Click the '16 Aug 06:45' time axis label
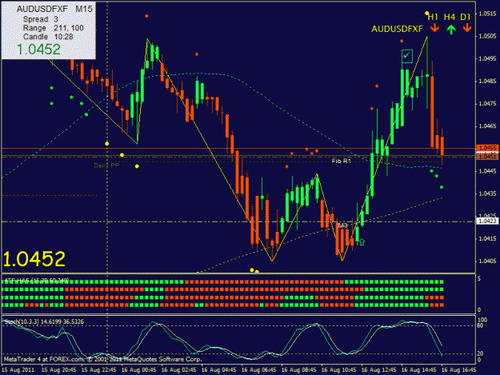 click(x=258, y=370)
